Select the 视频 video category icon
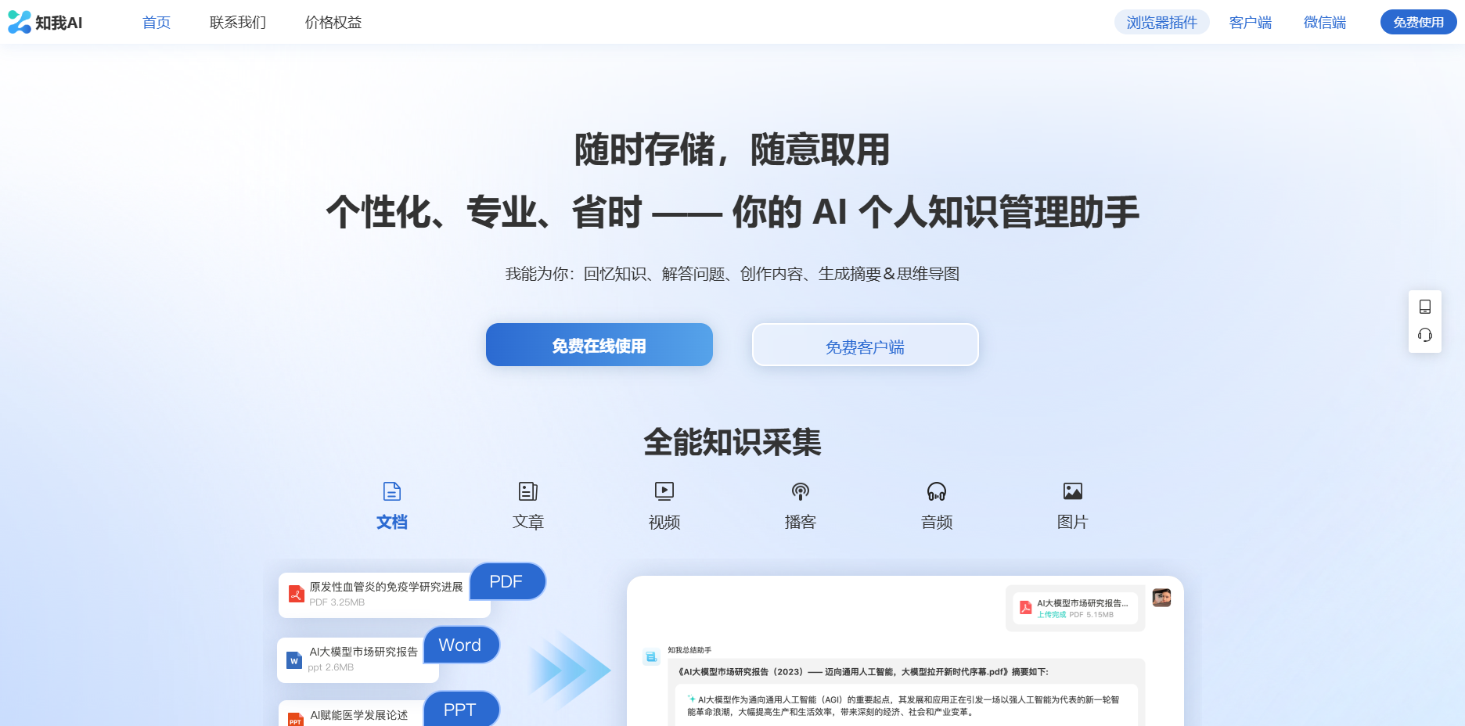The image size is (1465, 726). tap(664, 491)
